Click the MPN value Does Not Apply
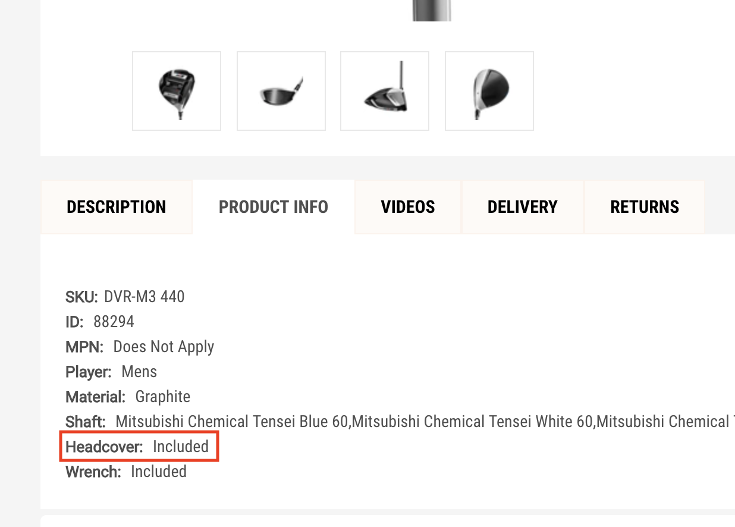Image resolution: width=735 pixels, height=527 pixels. (x=164, y=347)
